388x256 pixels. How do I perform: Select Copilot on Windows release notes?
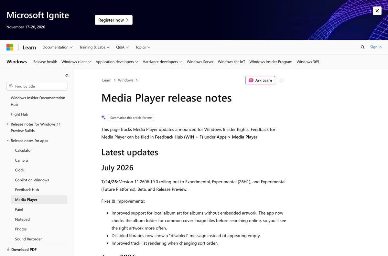coord(32,180)
